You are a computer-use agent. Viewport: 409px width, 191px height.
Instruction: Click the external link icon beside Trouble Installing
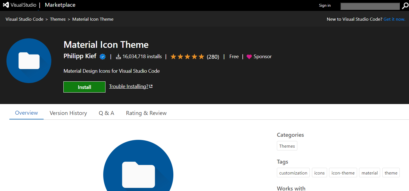151,86
